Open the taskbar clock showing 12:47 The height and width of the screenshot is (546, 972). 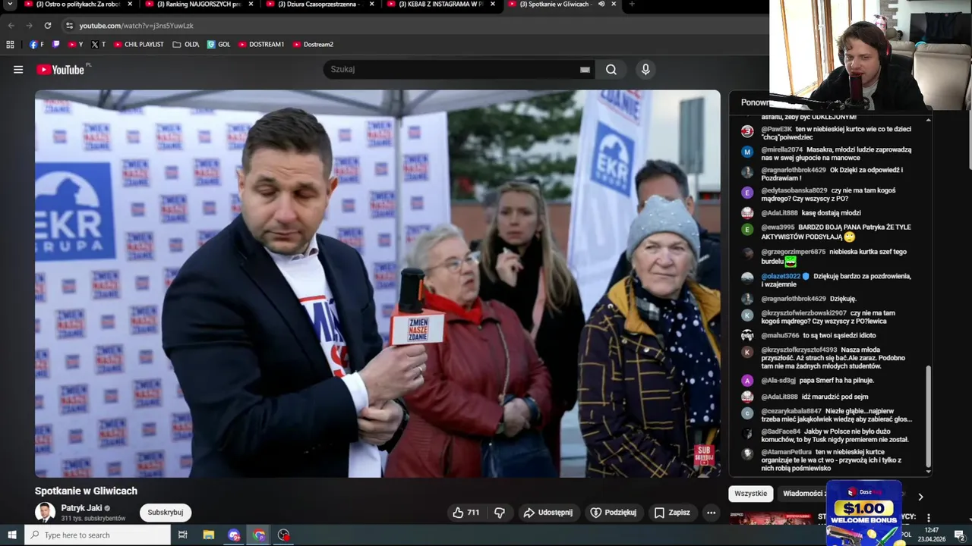point(932,535)
